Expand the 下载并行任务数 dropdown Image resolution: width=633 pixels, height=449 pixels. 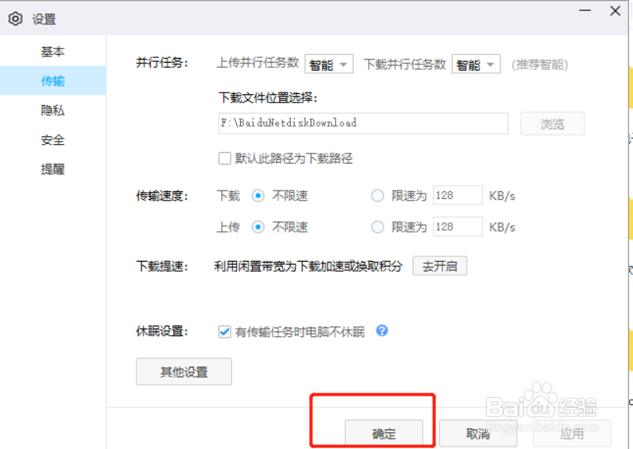[x=476, y=64]
